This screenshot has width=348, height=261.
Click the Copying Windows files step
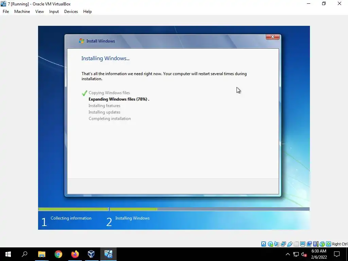tap(109, 93)
